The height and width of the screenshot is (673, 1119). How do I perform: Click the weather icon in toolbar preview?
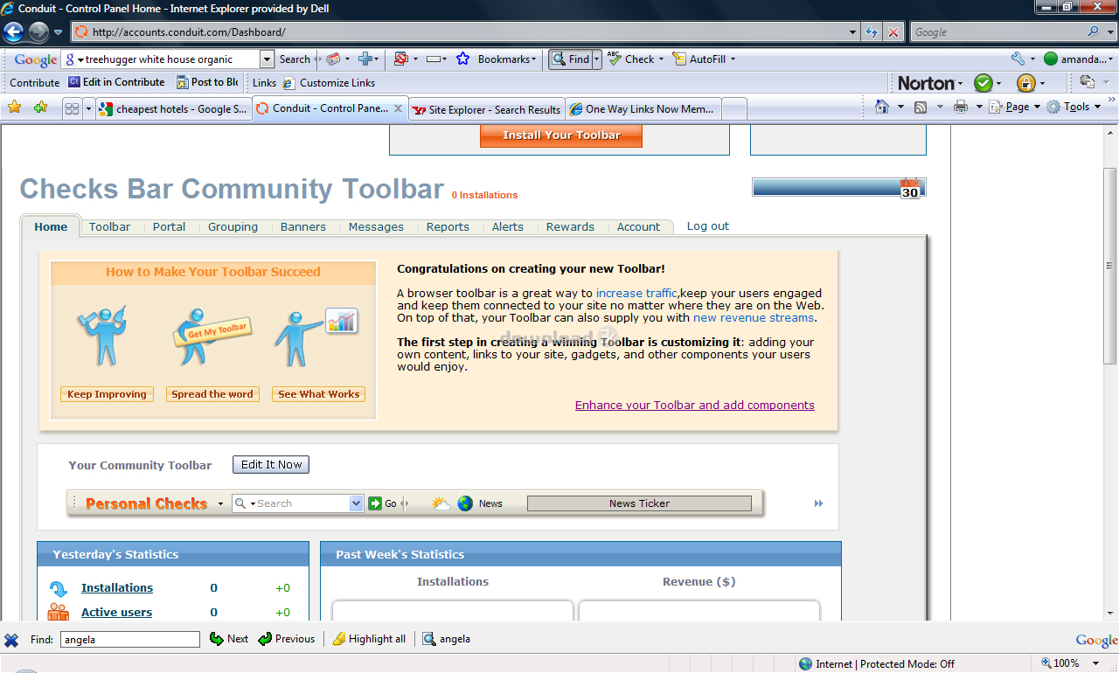pyautogui.click(x=441, y=503)
